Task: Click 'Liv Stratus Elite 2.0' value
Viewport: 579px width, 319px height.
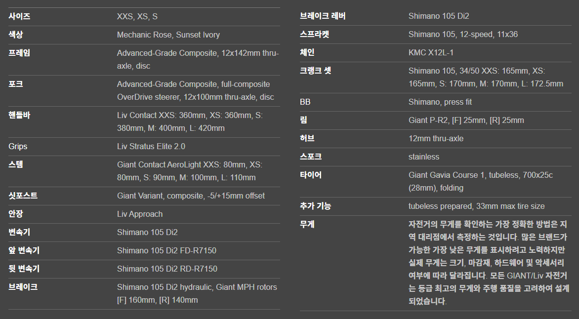Action: pyautogui.click(x=151, y=146)
